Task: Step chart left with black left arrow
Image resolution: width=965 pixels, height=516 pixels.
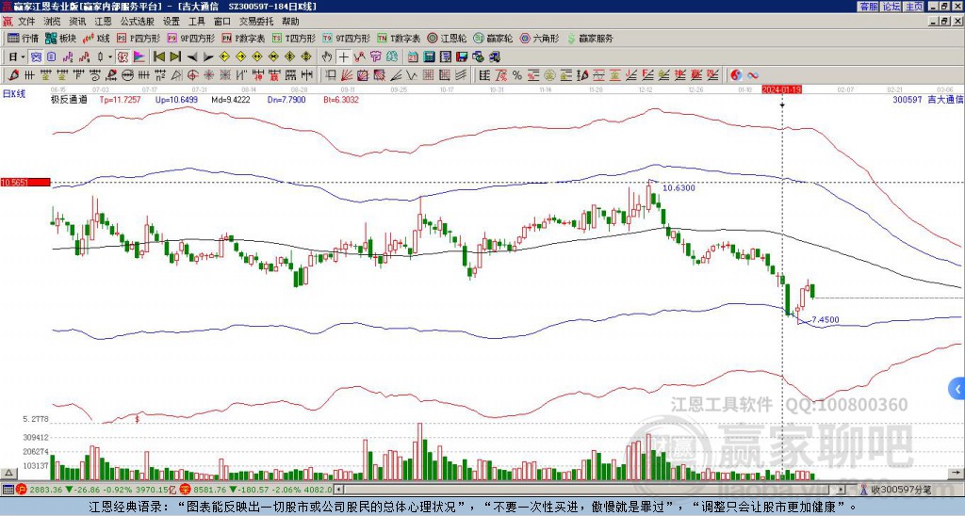Action: [x=192, y=57]
